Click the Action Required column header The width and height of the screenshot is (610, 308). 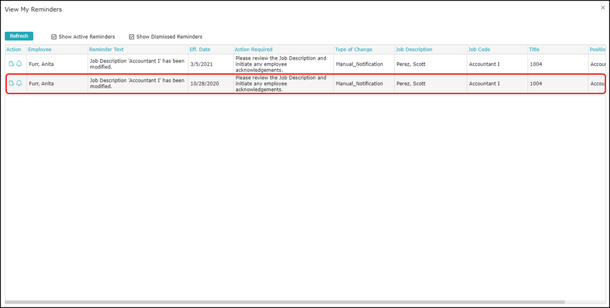(253, 50)
